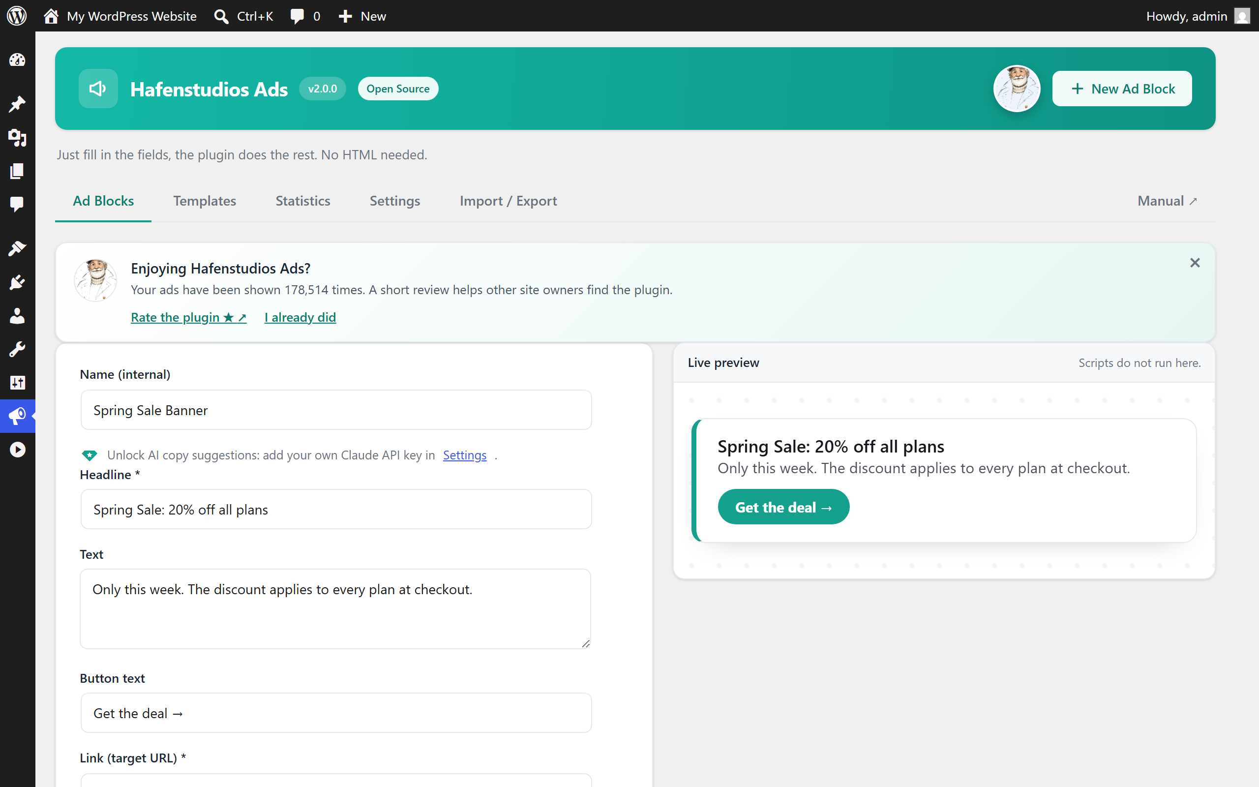Open the Media sidebar icon
Image resolution: width=1259 pixels, height=787 pixels.
(x=17, y=137)
